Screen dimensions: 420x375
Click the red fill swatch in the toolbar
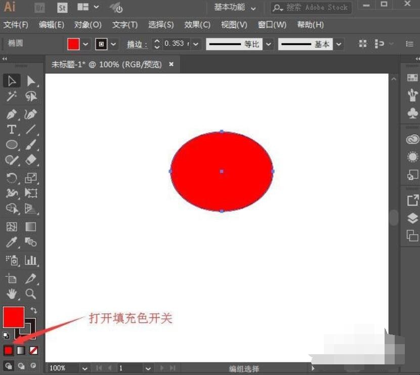(x=13, y=316)
